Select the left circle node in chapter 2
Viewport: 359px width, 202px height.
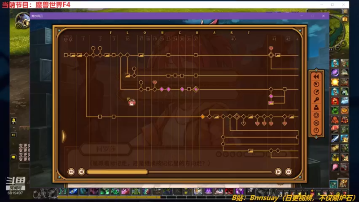pyautogui.click(x=93, y=48)
